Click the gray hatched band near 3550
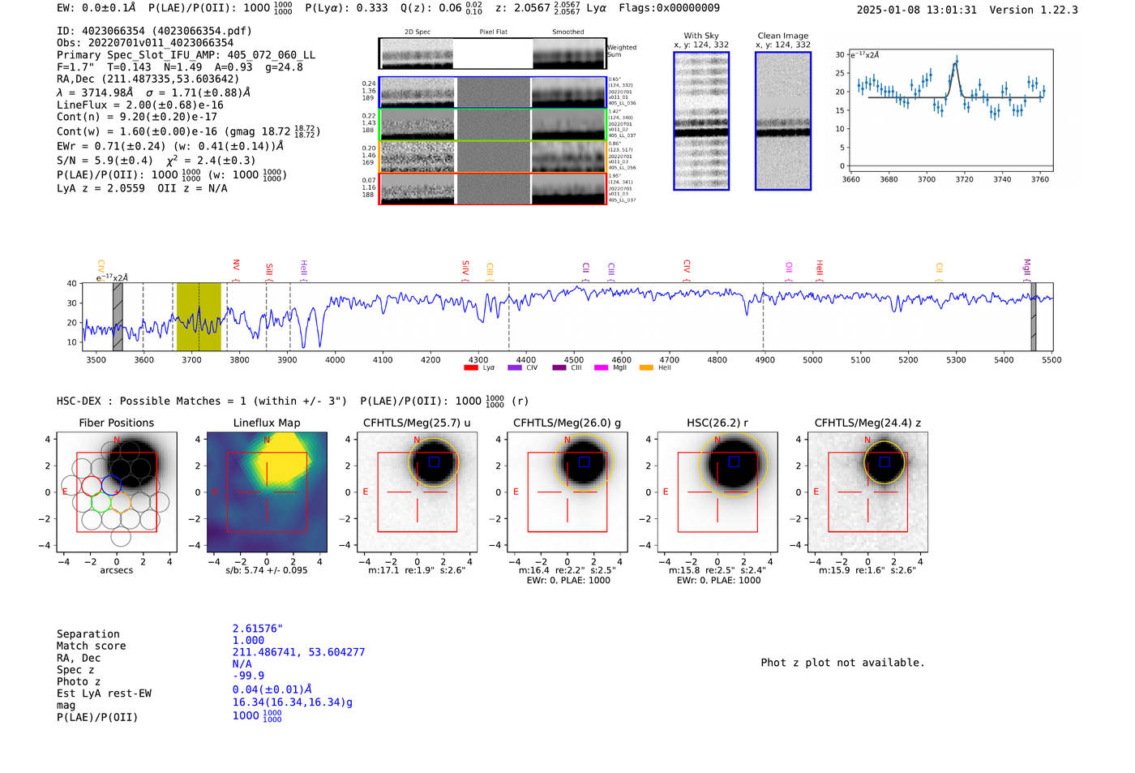 (x=118, y=317)
